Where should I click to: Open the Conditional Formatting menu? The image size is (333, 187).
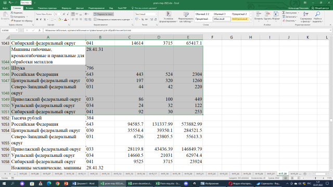(x=168, y=17)
